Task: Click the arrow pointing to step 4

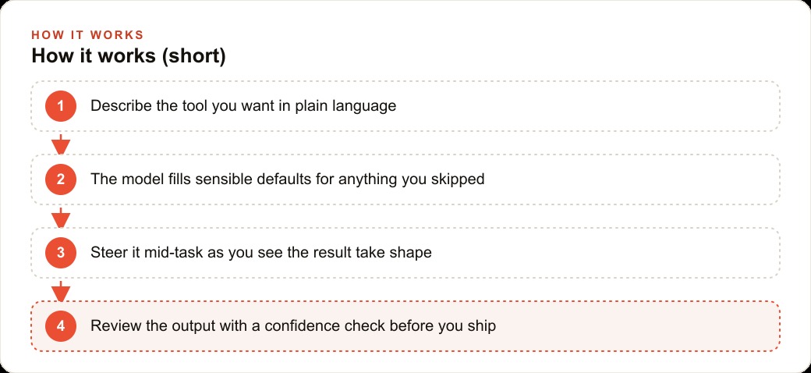Action: pyautogui.click(x=61, y=291)
